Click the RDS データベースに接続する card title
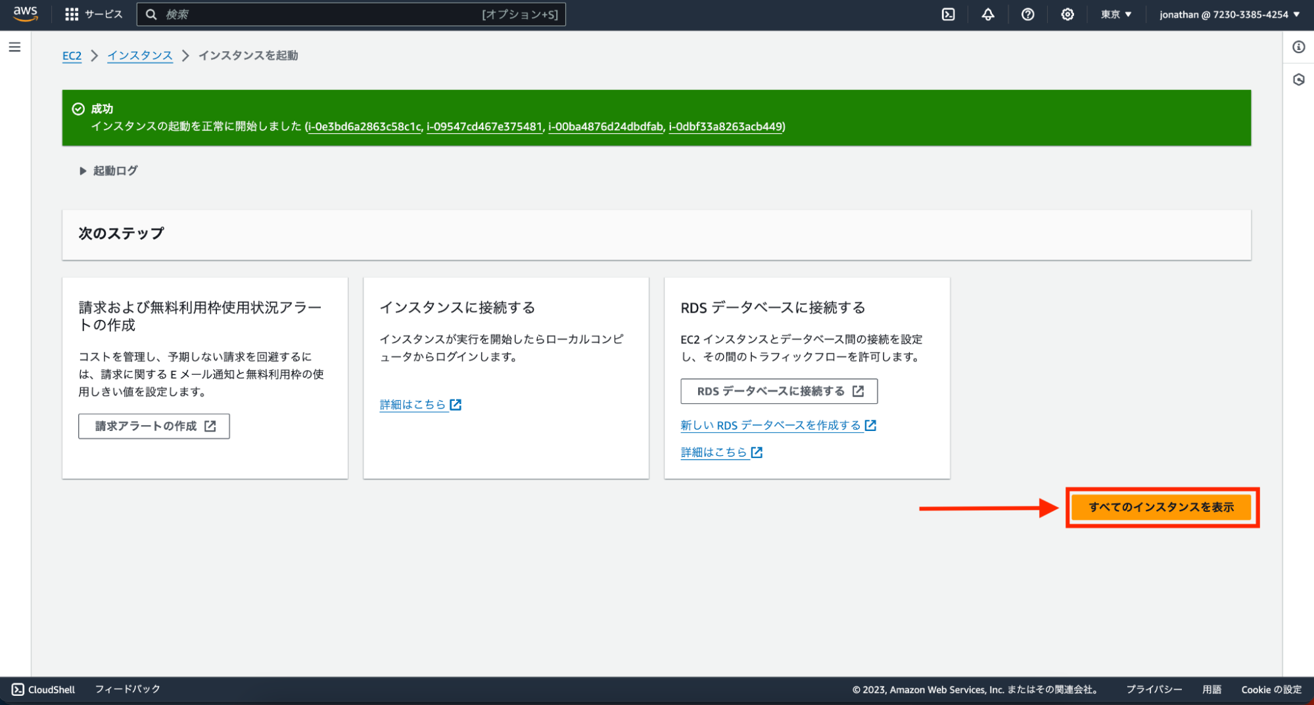The width and height of the screenshot is (1314, 705). pos(773,307)
